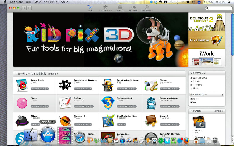
Task: Open the App Store menu in menu bar
Action: point(16,2)
